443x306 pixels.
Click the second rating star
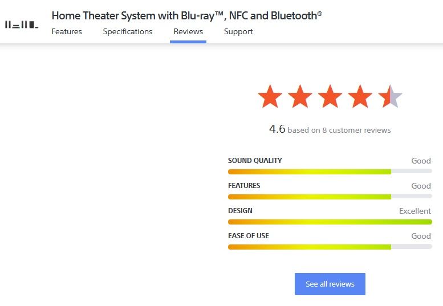pyautogui.click(x=300, y=96)
